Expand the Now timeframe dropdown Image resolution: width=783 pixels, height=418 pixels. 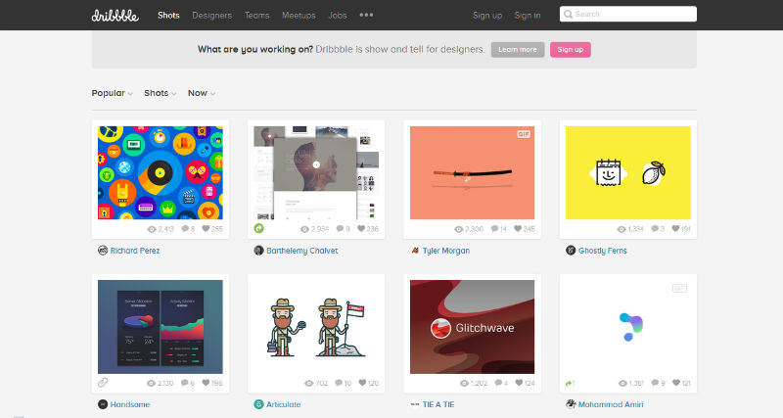pyautogui.click(x=202, y=93)
